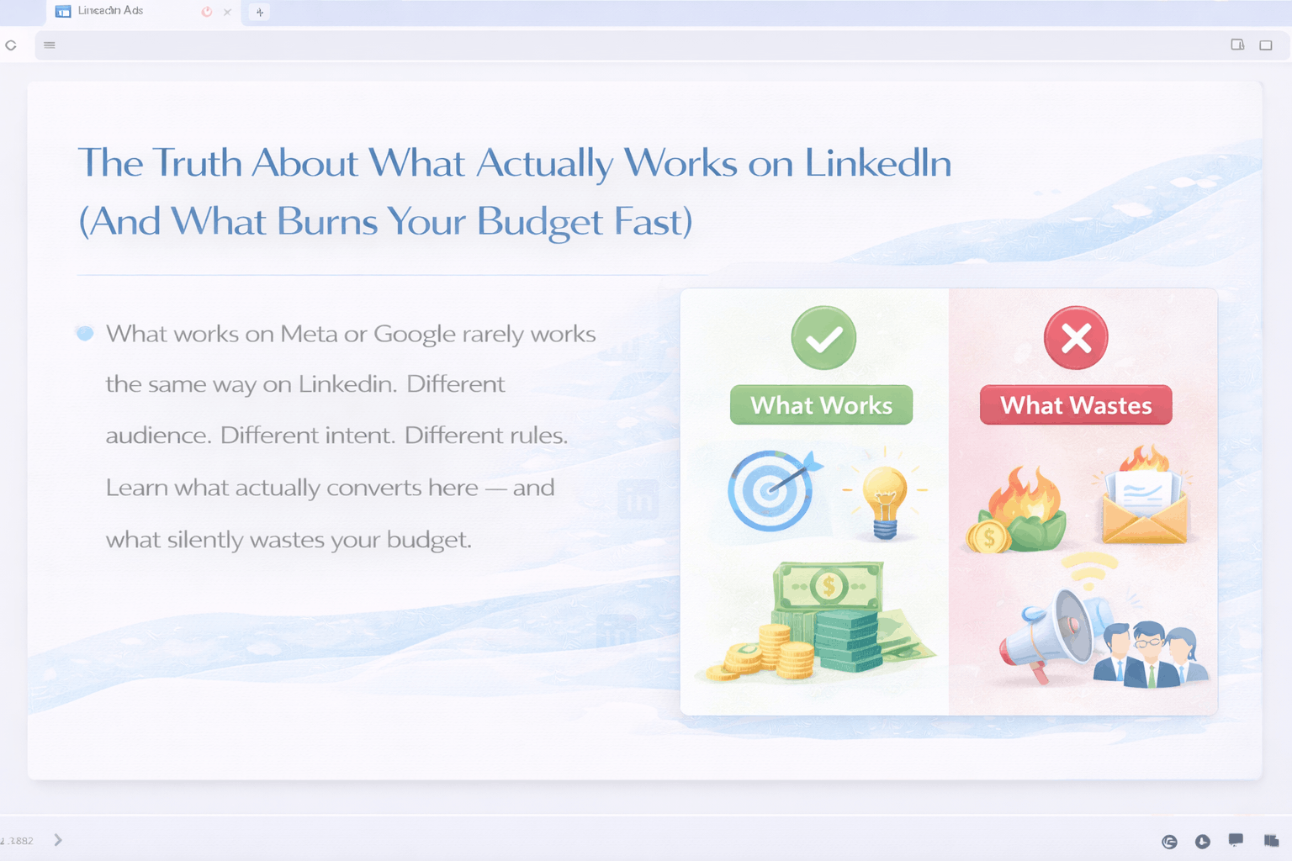The width and height of the screenshot is (1292, 861).
Task: Click the rightmost panel layout icon in the bottom bar
Action: coord(1271,841)
